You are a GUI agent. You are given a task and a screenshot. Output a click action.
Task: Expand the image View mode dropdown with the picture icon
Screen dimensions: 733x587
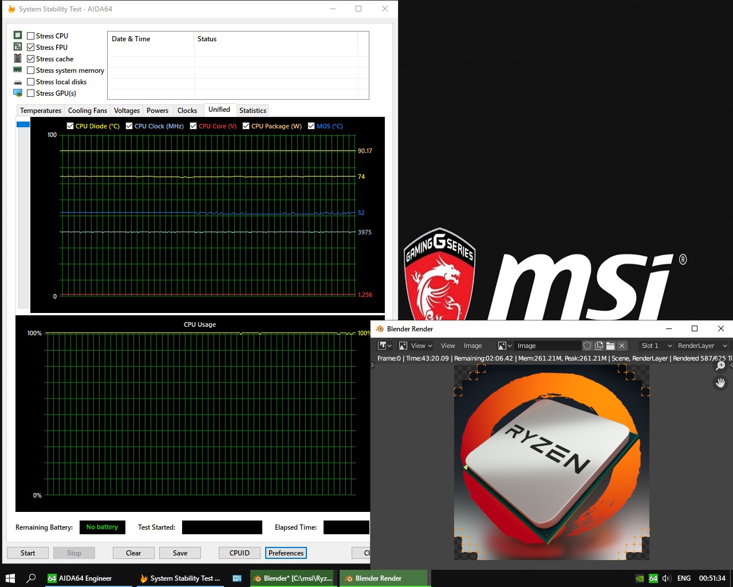415,346
